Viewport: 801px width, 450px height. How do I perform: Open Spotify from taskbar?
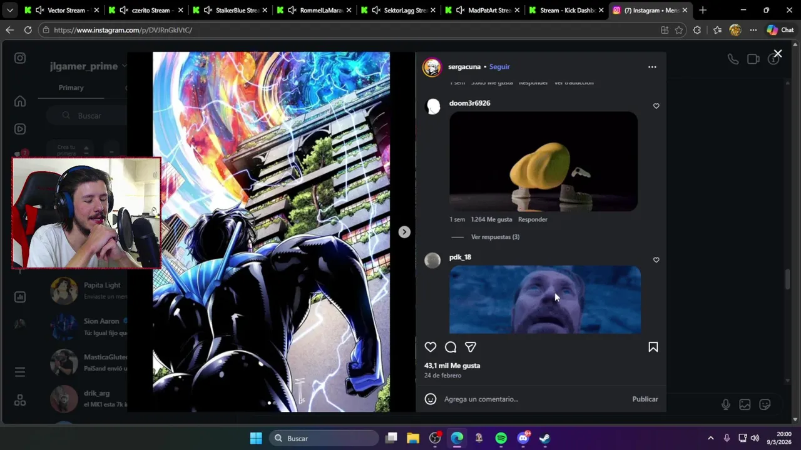(501, 438)
